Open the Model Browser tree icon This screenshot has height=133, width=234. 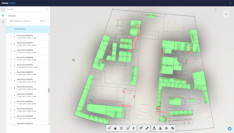154,128
